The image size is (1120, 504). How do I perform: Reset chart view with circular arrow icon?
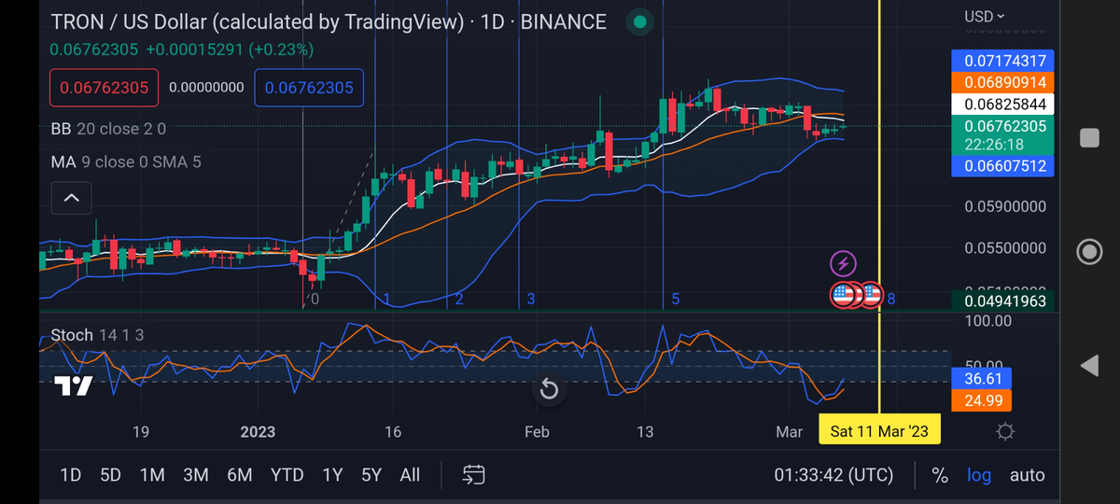point(549,389)
